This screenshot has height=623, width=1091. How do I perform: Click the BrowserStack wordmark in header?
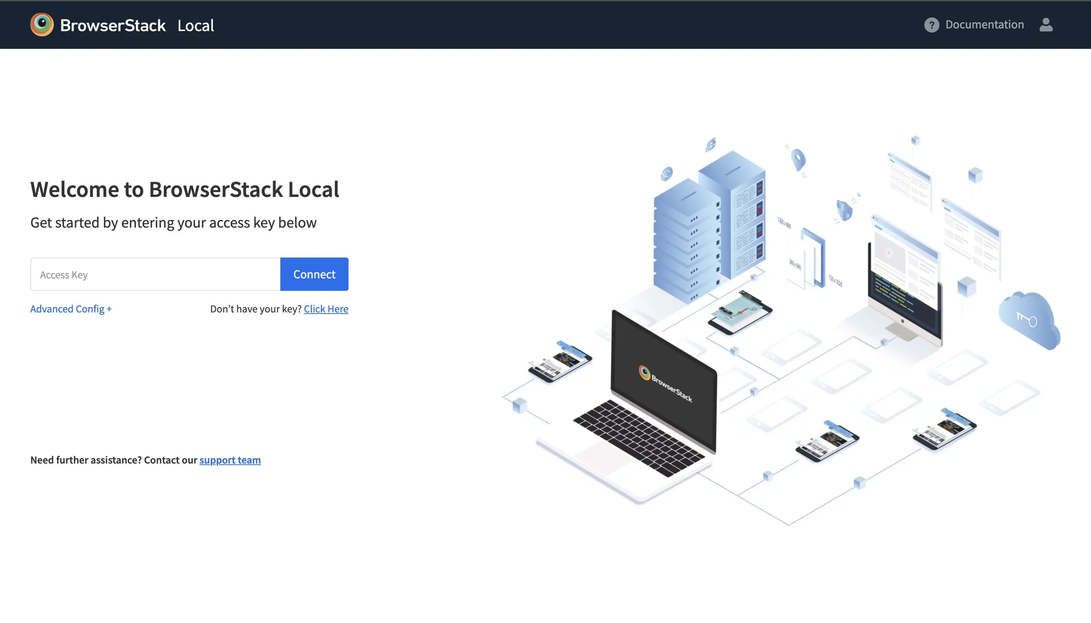113,26
